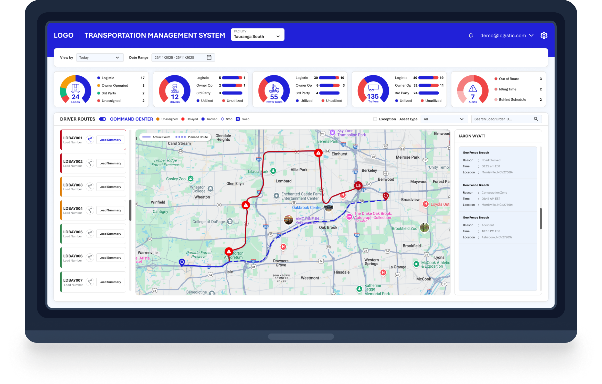The height and width of the screenshot is (384, 602).
Task: Click share icon for load LDBAY004
Action: [90, 210]
